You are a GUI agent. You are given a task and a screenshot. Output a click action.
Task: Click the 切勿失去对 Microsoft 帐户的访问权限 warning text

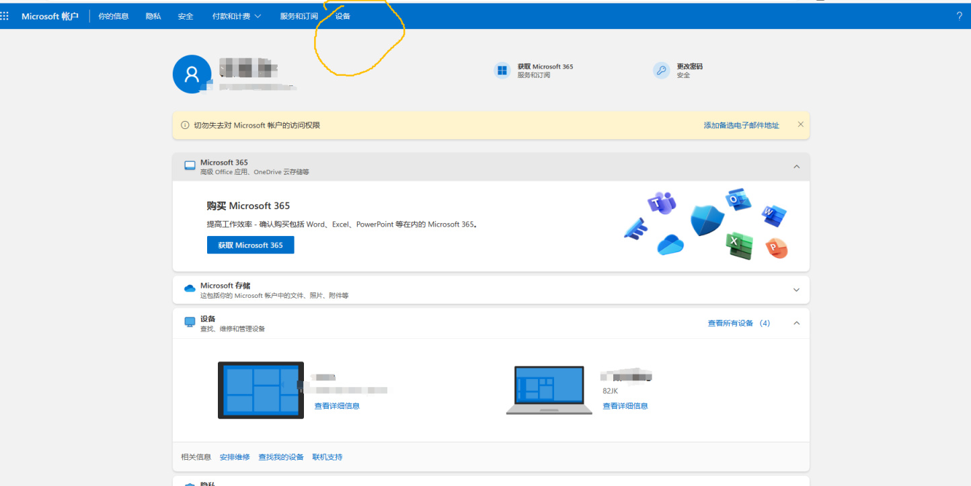click(257, 125)
